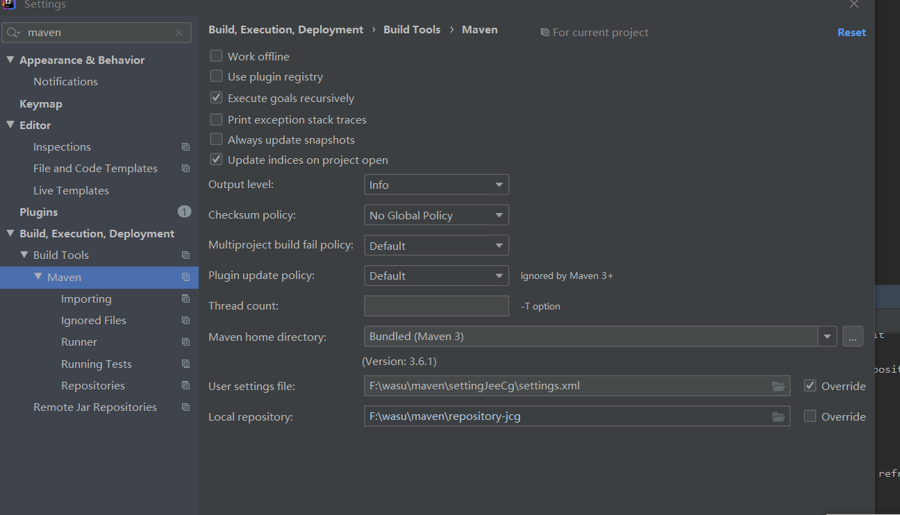This screenshot has height=515, width=900.
Task: Click the project-level badge icon next to Runner
Action: click(185, 341)
